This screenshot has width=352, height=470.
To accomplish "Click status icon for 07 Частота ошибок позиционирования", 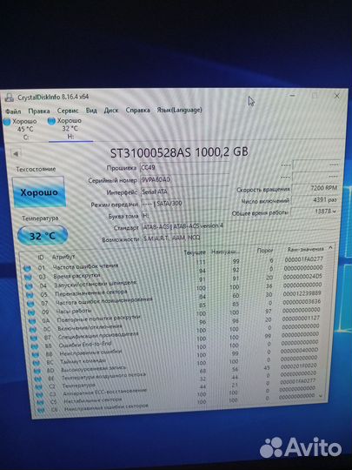I will [30, 304].
